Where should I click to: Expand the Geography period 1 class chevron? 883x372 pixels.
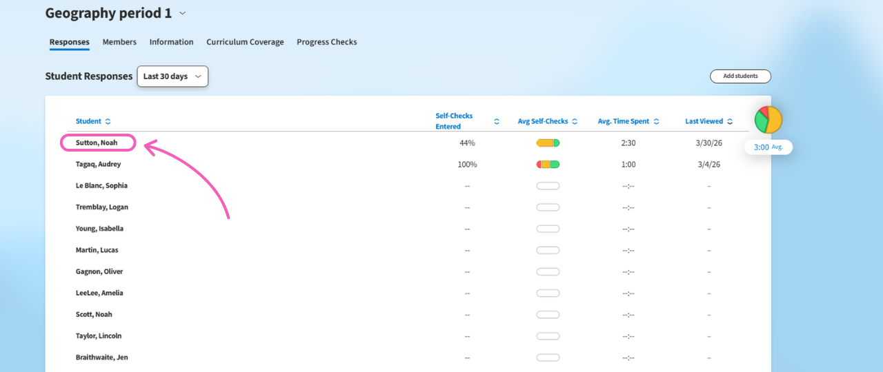click(x=182, y=13)
